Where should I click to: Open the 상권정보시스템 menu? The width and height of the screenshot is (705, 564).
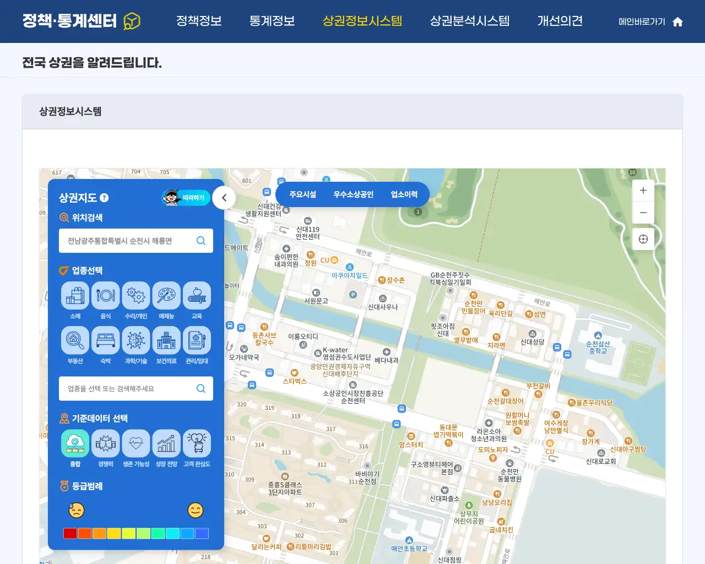(362, 21)
